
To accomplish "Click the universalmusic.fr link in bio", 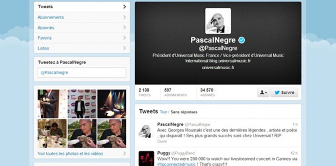I will click(218, 68).
